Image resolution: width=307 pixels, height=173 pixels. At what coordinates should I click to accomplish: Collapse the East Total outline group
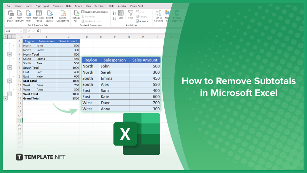click(x=9, y=81)
